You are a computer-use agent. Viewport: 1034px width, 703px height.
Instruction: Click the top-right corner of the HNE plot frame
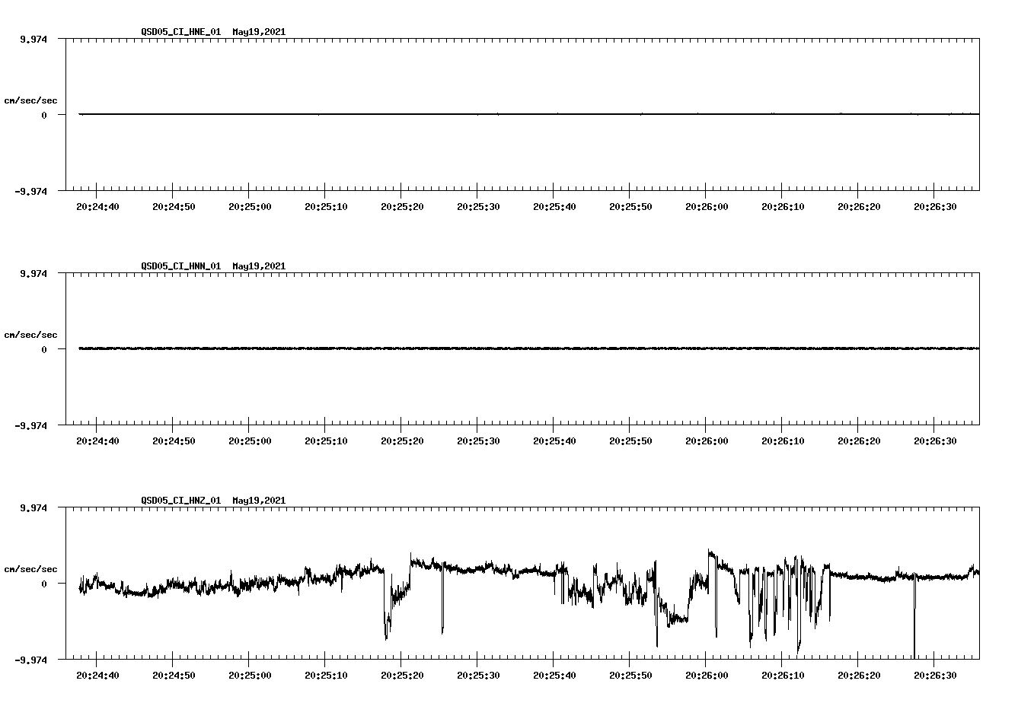click(978, 38)
